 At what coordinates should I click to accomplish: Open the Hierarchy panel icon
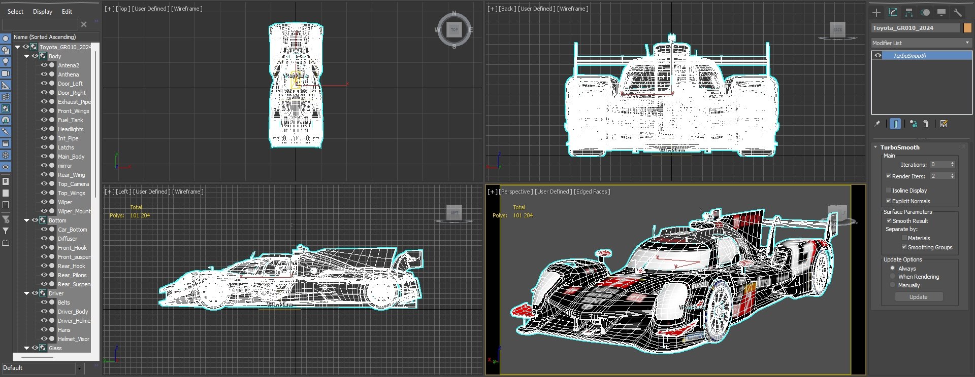click(909, 13)
